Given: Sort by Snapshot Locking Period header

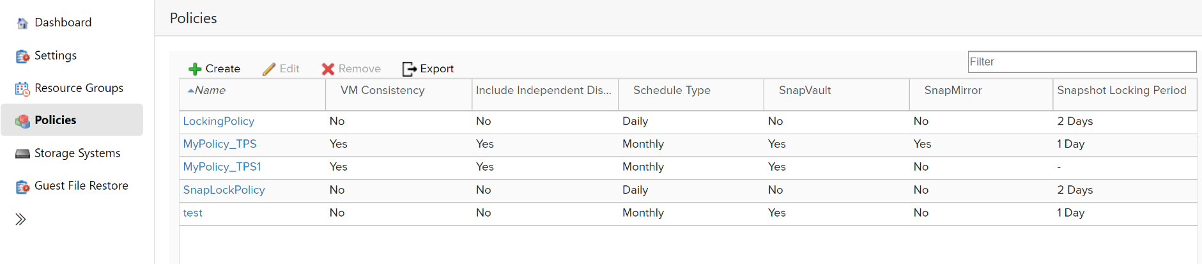Looking at the screenshot, I should click(1121, 90).
